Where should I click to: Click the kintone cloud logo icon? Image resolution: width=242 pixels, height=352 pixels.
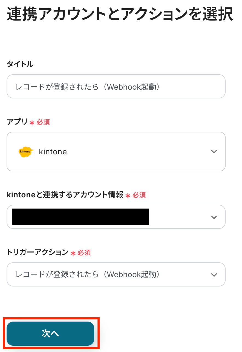tap(26, 152)
